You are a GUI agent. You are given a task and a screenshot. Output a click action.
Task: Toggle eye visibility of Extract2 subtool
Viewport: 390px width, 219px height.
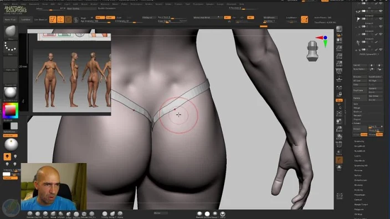[381, 19]
